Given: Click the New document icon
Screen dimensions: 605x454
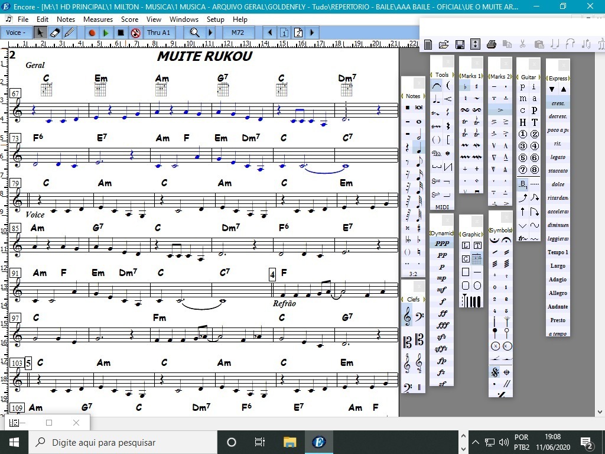Looking at the screenshot, I should click(x=428, y=44).
